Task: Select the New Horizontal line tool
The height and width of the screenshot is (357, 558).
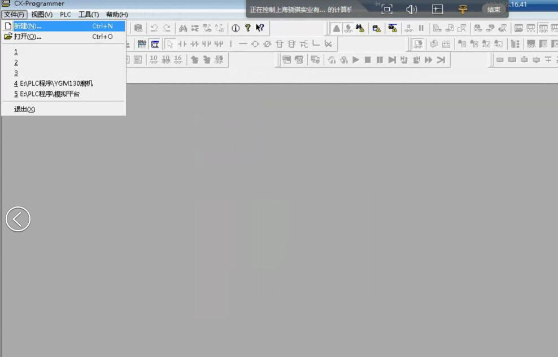Action: click(243, 44)
